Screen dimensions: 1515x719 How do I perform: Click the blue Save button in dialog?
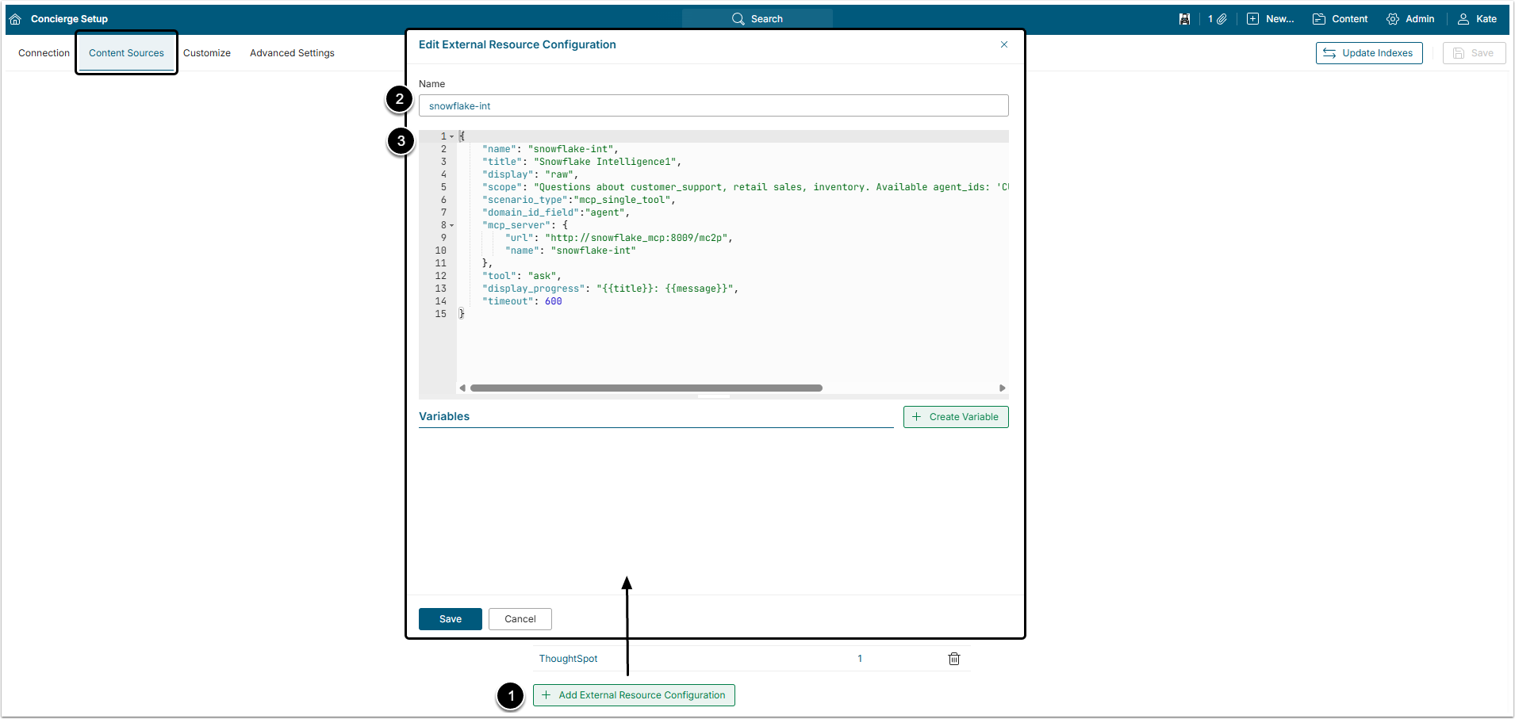[x=450, y=619]
